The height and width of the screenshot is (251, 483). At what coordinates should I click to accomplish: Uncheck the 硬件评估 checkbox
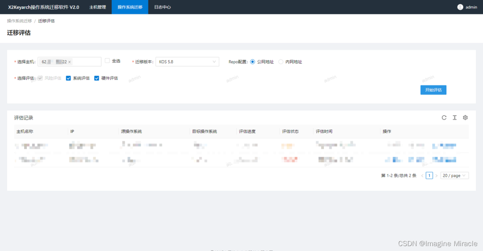pos(97,78)
